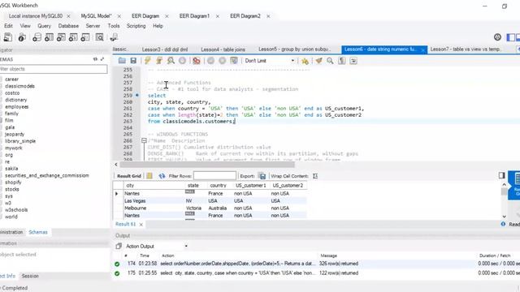520x292 pixels.
Task: Click the Reconnect to DBMS icon
Action: pos(114,37)
